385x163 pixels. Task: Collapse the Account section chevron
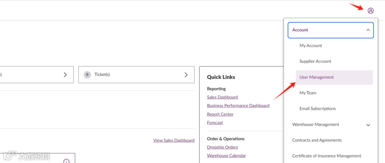tap(368, 30)
